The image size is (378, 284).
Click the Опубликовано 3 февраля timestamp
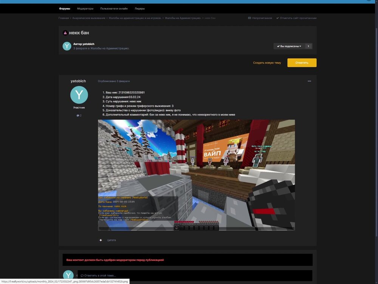[x=114, y=81]
